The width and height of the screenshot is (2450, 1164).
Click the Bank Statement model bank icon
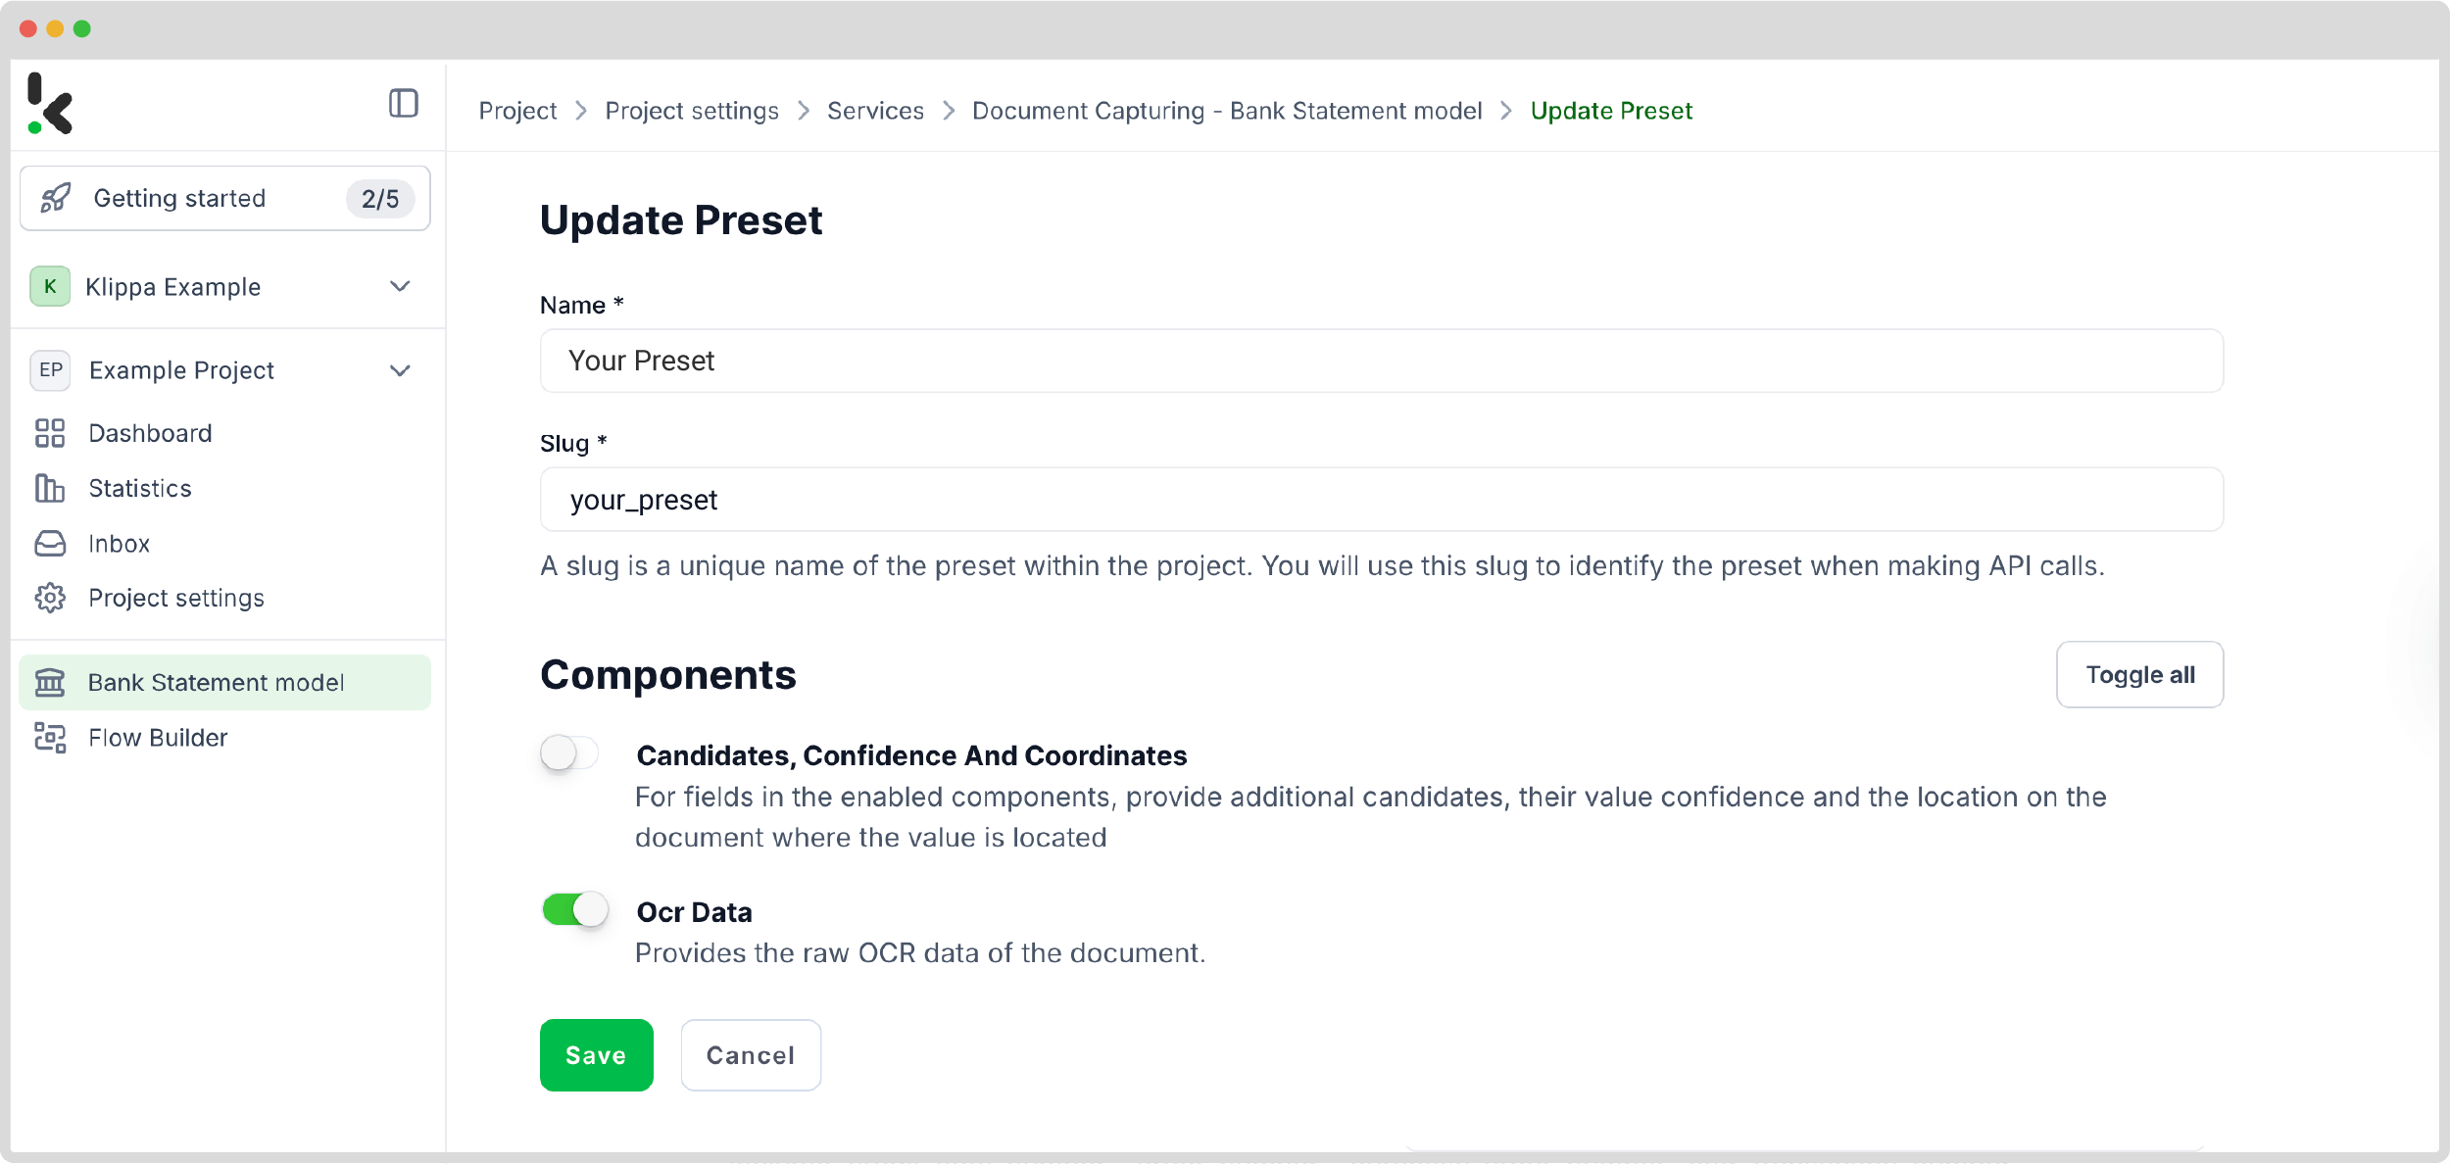(50, 683)
